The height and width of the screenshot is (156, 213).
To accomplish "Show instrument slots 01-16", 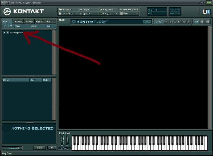I will click(158, 22).
